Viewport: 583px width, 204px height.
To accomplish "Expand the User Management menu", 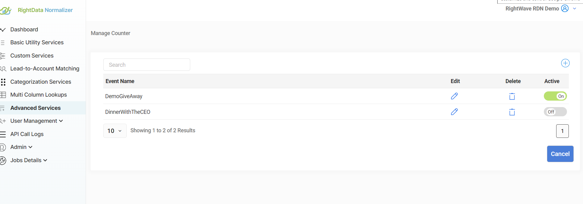I will click(x=36, y=121).
